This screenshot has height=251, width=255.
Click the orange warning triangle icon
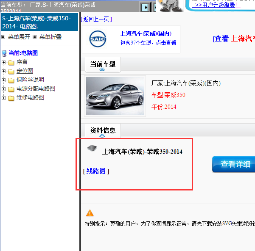(90, 213)
